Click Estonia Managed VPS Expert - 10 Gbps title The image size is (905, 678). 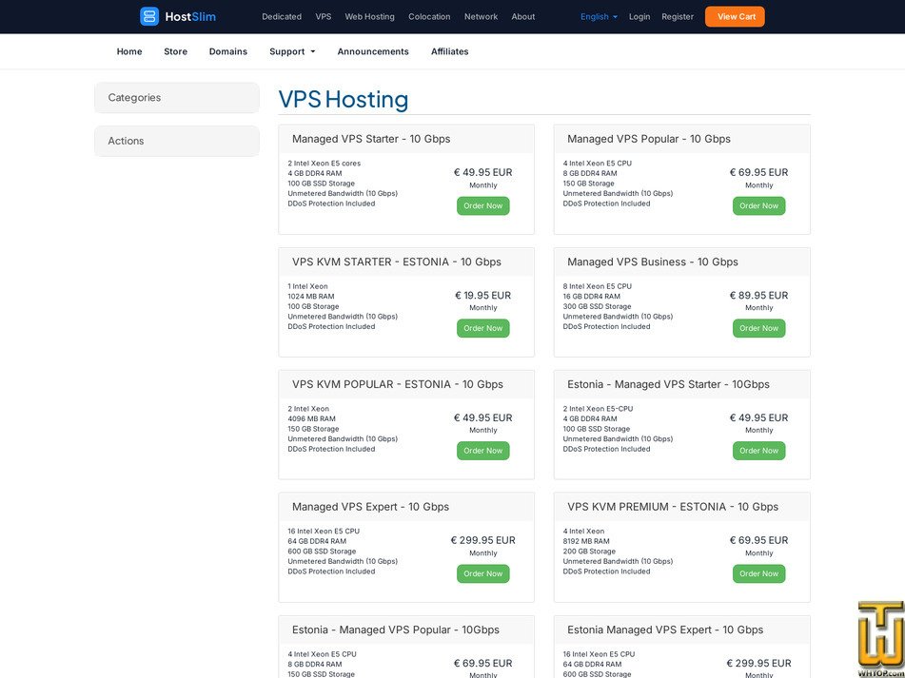coord(665,630)
